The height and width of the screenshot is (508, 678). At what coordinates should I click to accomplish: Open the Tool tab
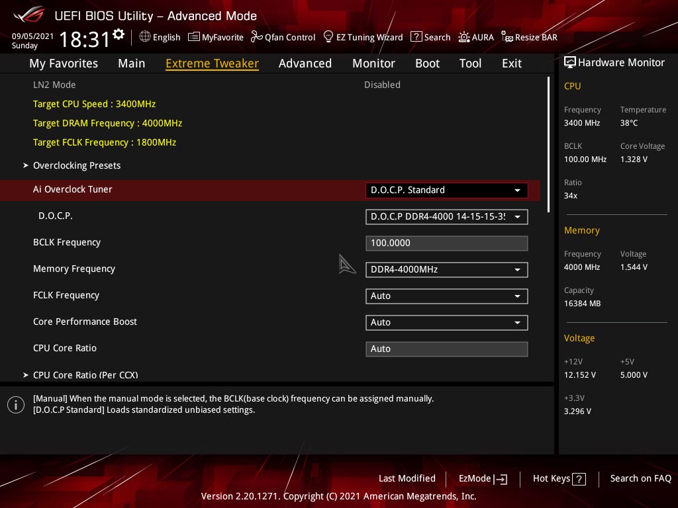470,63
